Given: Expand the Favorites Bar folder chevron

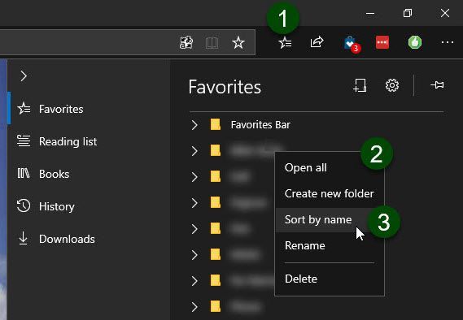Looking at the screenshot, I should coord(194,125).
